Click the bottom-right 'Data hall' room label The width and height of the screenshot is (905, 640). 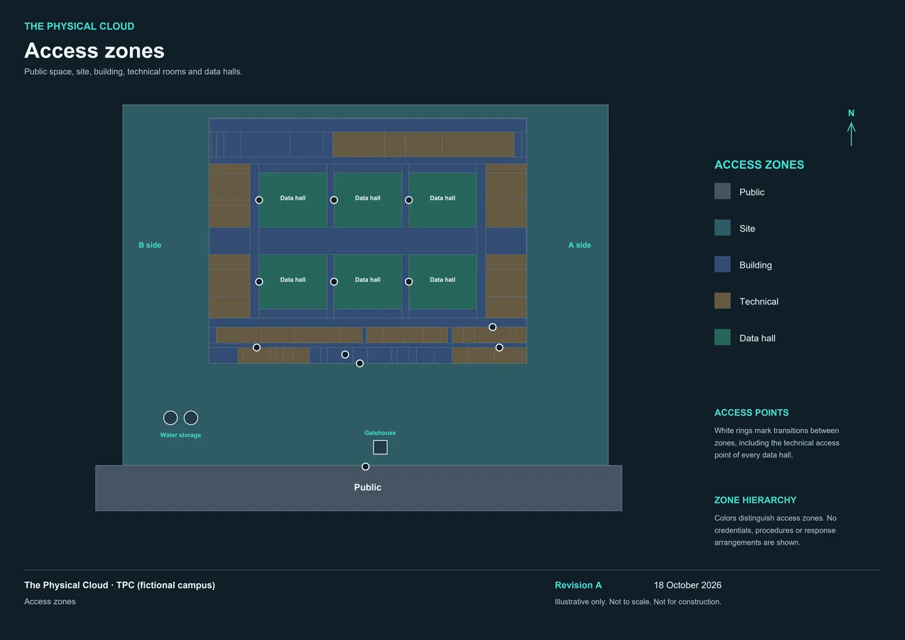pos(443,280)
